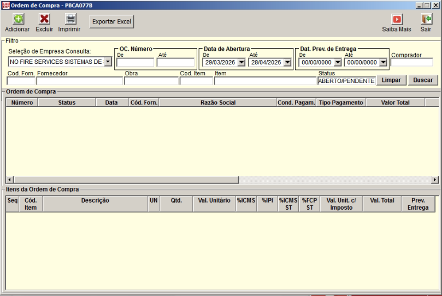
Task: Click the Cod. Forn. filter input field
Action: pos(21,81)
